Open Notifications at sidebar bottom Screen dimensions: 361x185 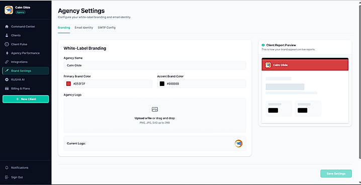(26, 168)
